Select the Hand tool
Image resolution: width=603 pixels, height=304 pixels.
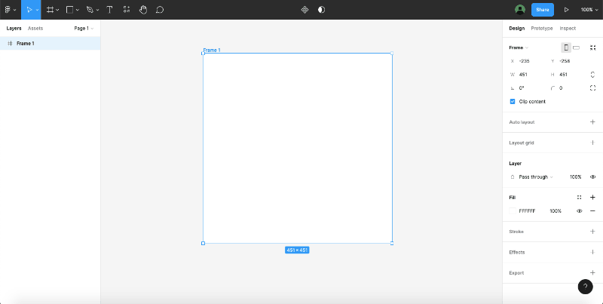142,10
